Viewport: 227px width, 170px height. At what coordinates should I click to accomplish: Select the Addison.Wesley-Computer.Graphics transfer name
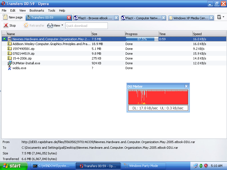pos(51,44)
